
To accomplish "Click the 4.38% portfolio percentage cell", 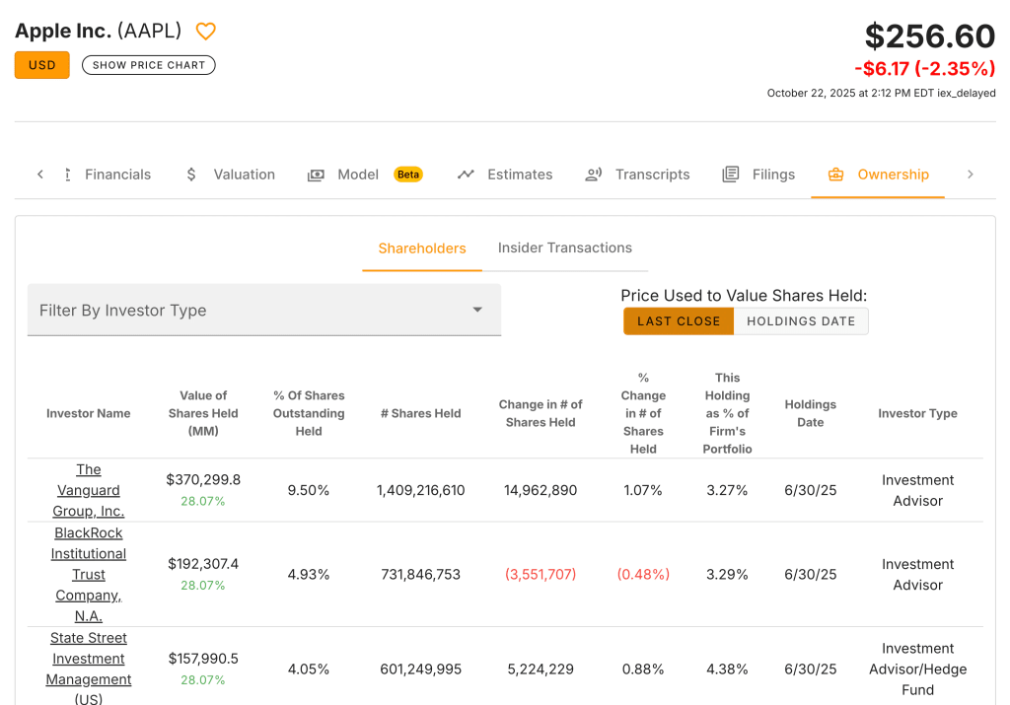I will [x=727, y=669].
